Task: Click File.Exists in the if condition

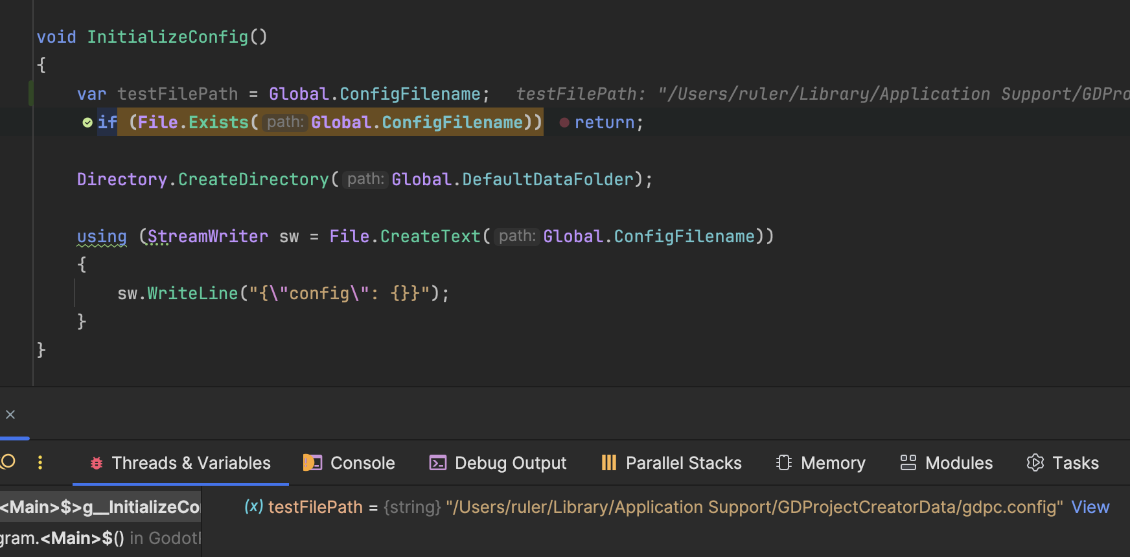Action: click(194, 122)
